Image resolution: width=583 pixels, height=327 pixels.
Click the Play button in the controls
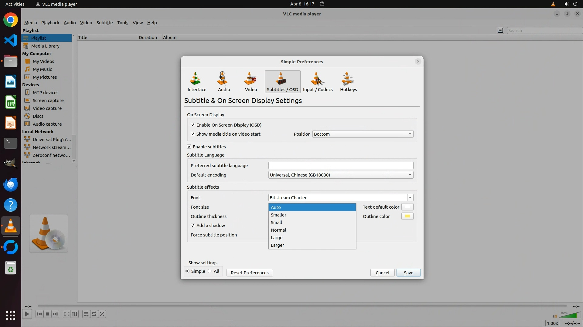pyautogui.click(x=27, y=314)
